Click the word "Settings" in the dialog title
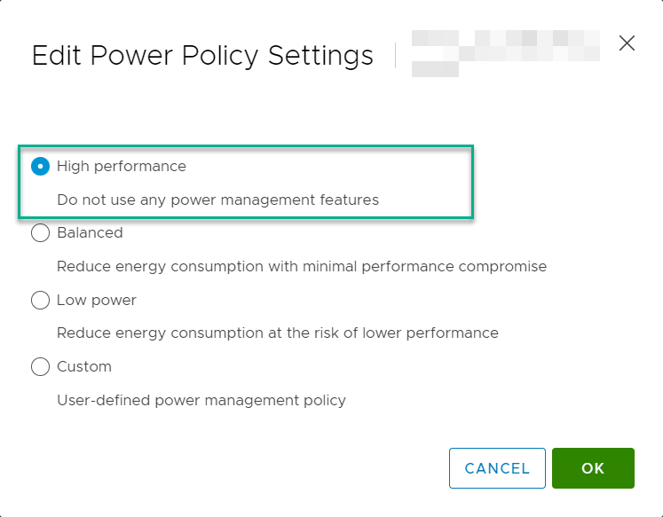This screenshot has width=663, height=517. (x=320, y=56)
